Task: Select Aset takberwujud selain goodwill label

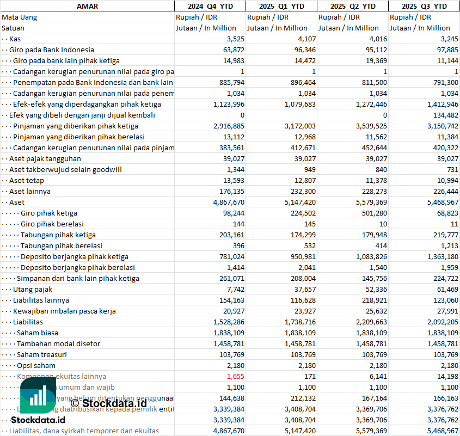Action: [65, 170]
